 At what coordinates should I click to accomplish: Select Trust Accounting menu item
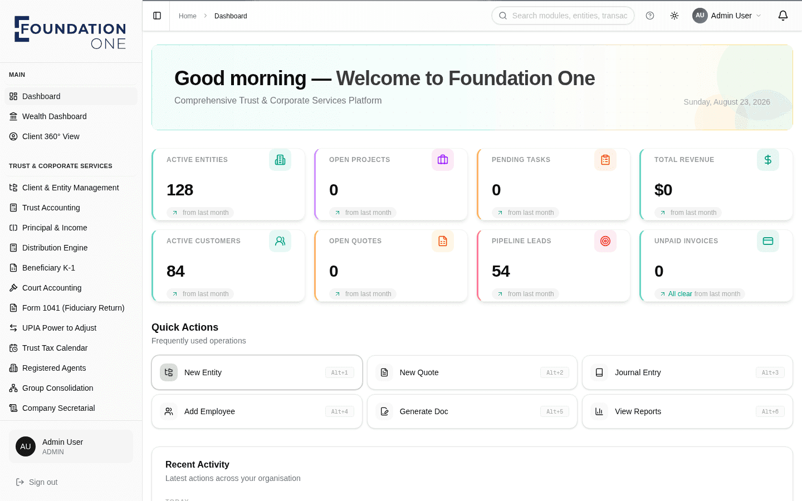pos(71,208)
